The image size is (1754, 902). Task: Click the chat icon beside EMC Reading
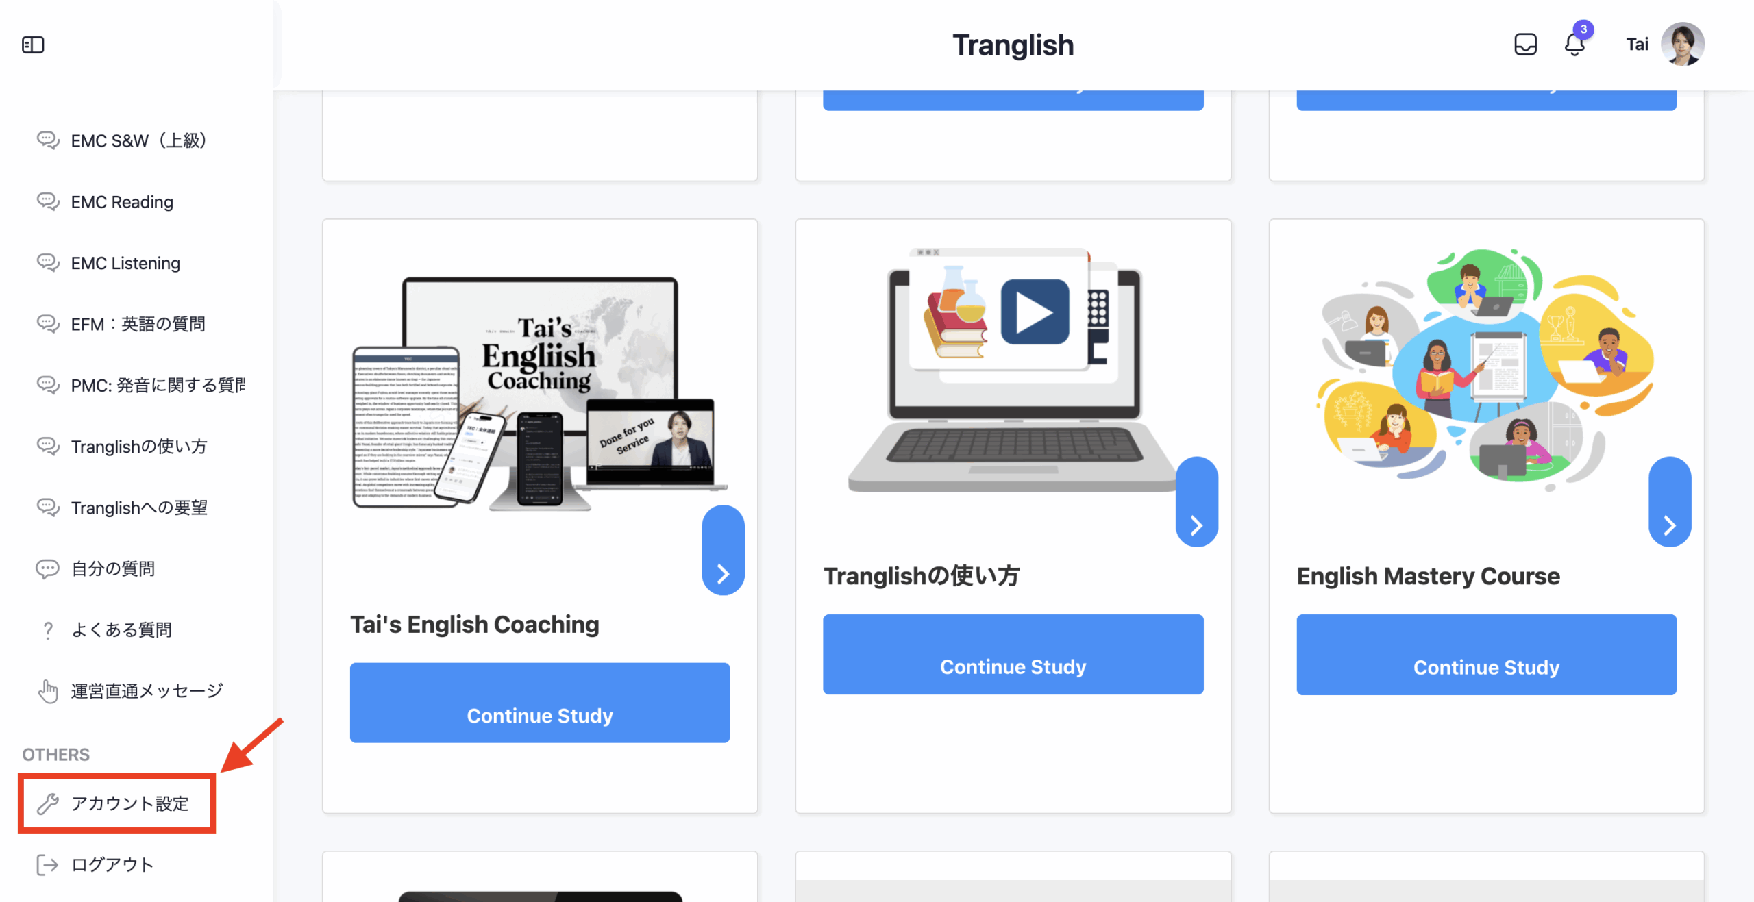(x=48, y=202)
